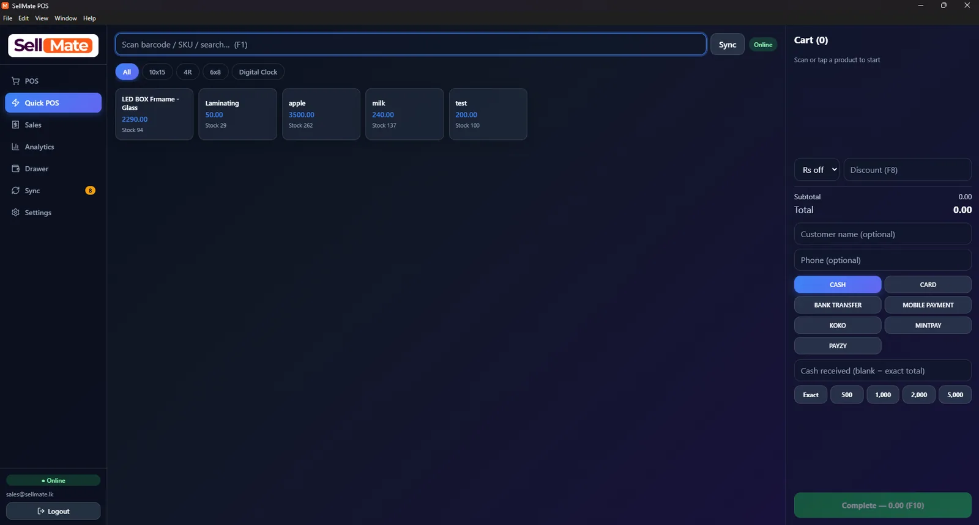Click the SellMate logo
This screenshot has height=525, width=979.
[53, 45]
